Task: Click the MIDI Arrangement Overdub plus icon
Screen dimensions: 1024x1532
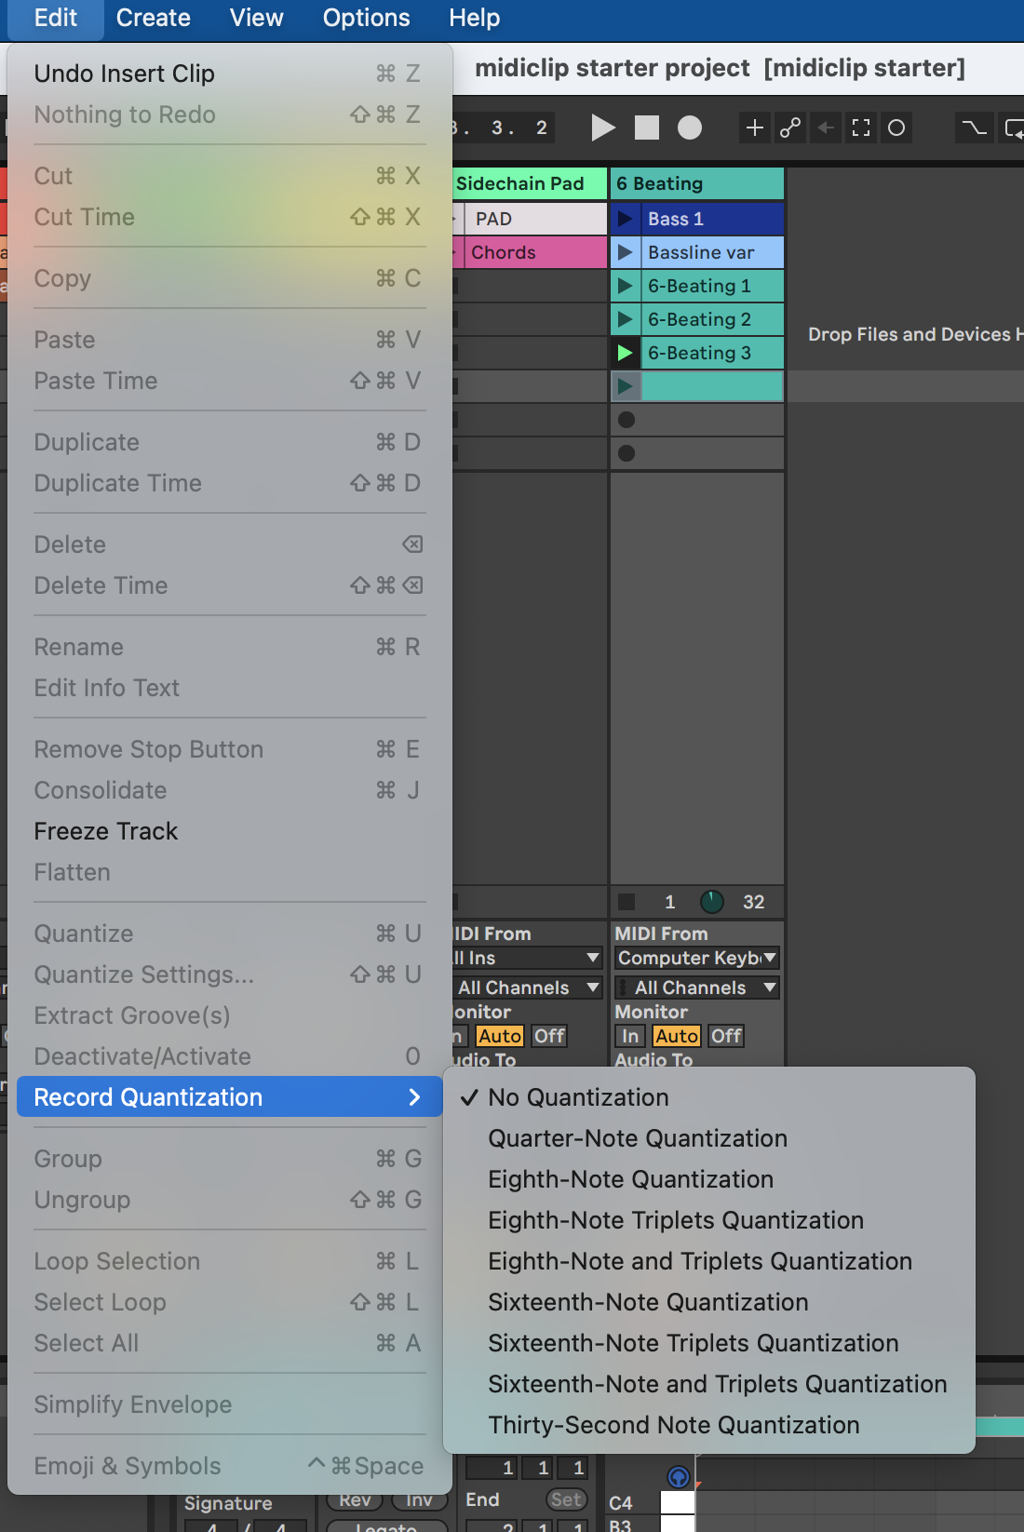Action: coord(754,128)
